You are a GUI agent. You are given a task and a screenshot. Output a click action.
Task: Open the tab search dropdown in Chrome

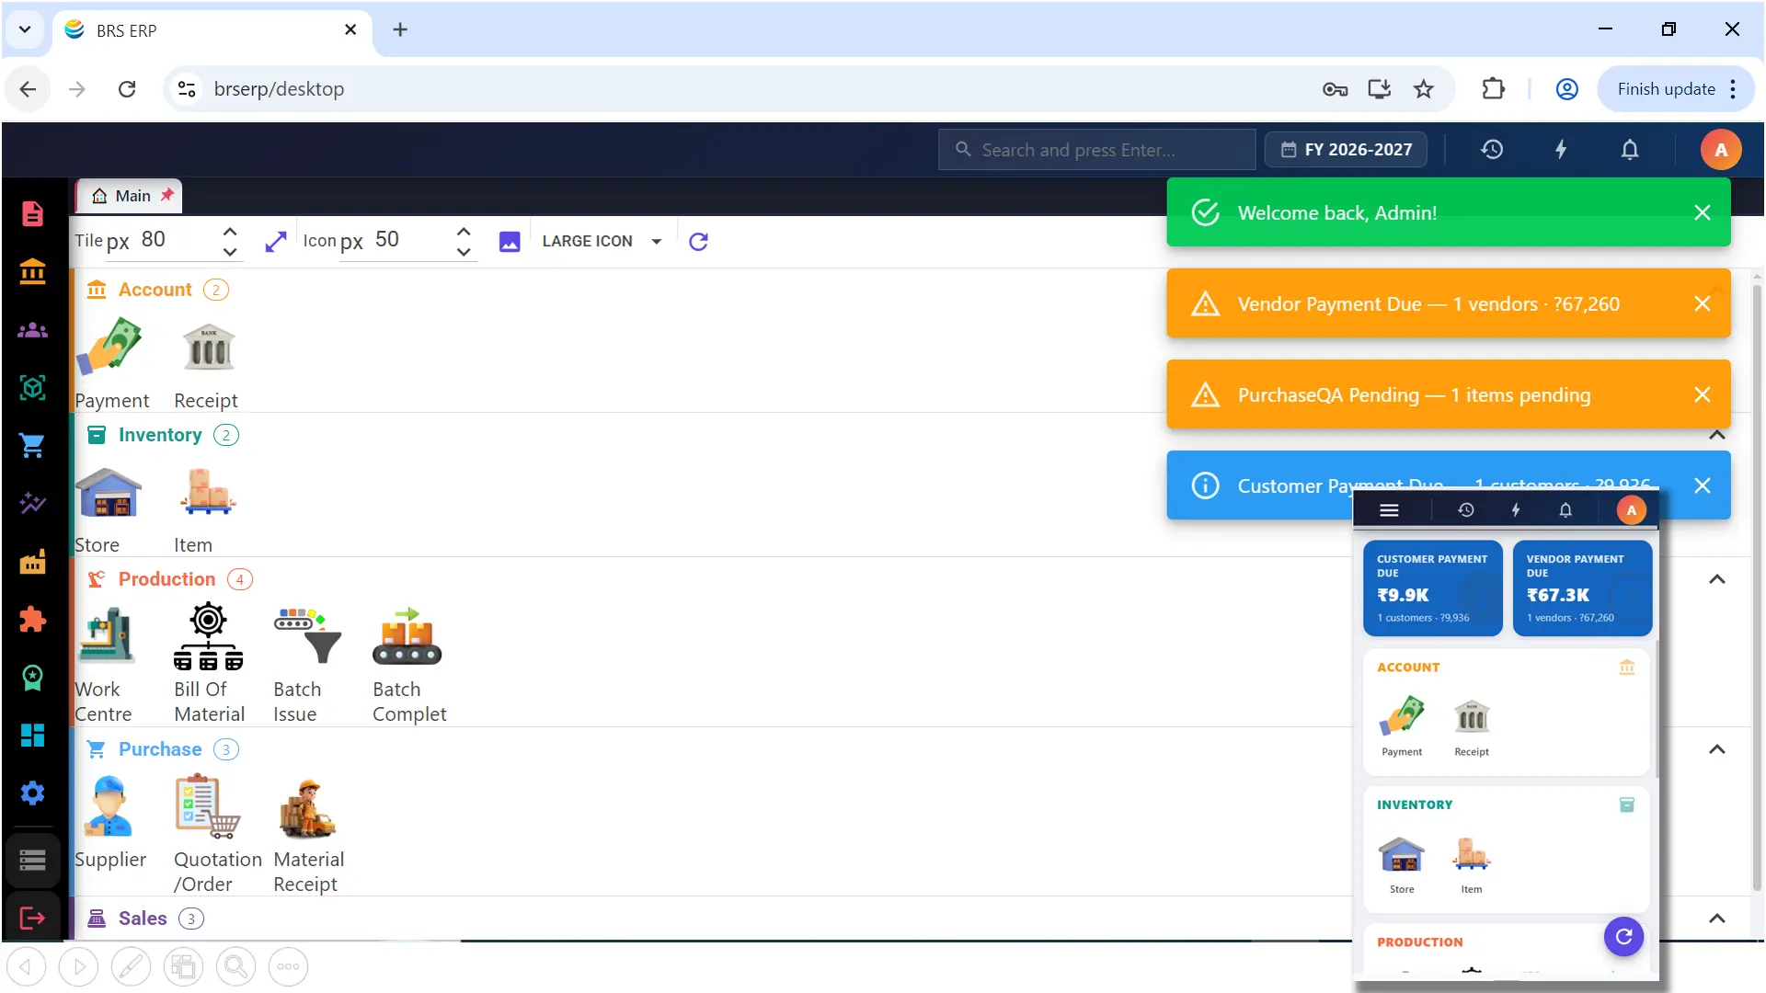pos(25,29)
